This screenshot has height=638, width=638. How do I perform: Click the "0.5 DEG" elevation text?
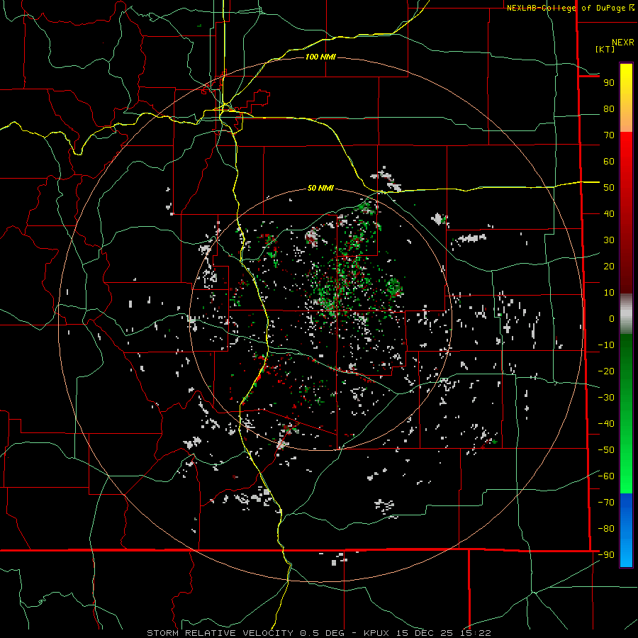click(x=323, y=633)
